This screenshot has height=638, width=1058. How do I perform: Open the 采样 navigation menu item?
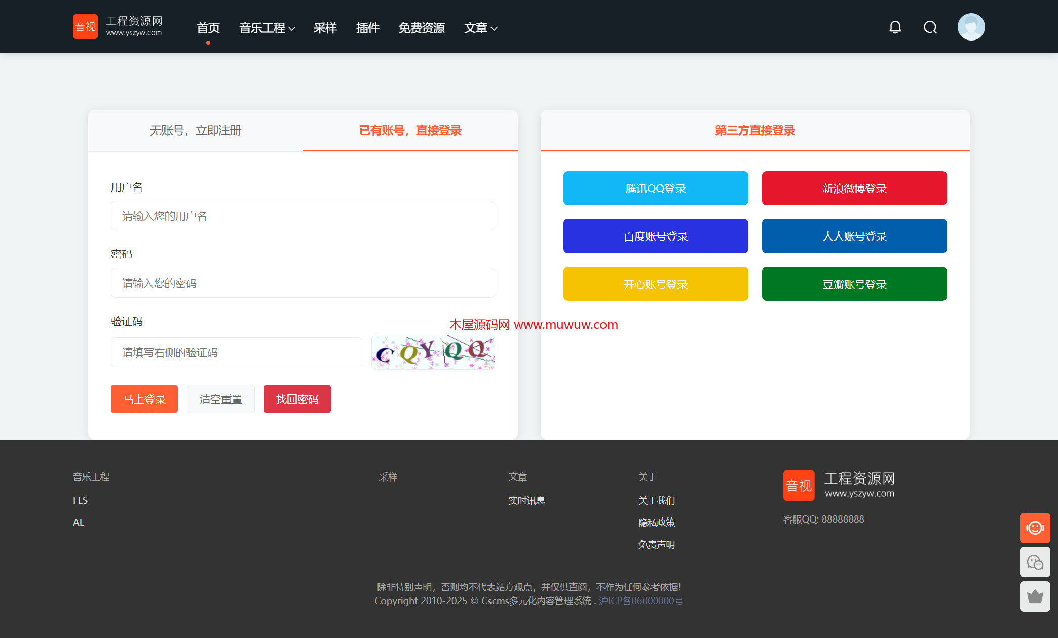click(325, 28)
